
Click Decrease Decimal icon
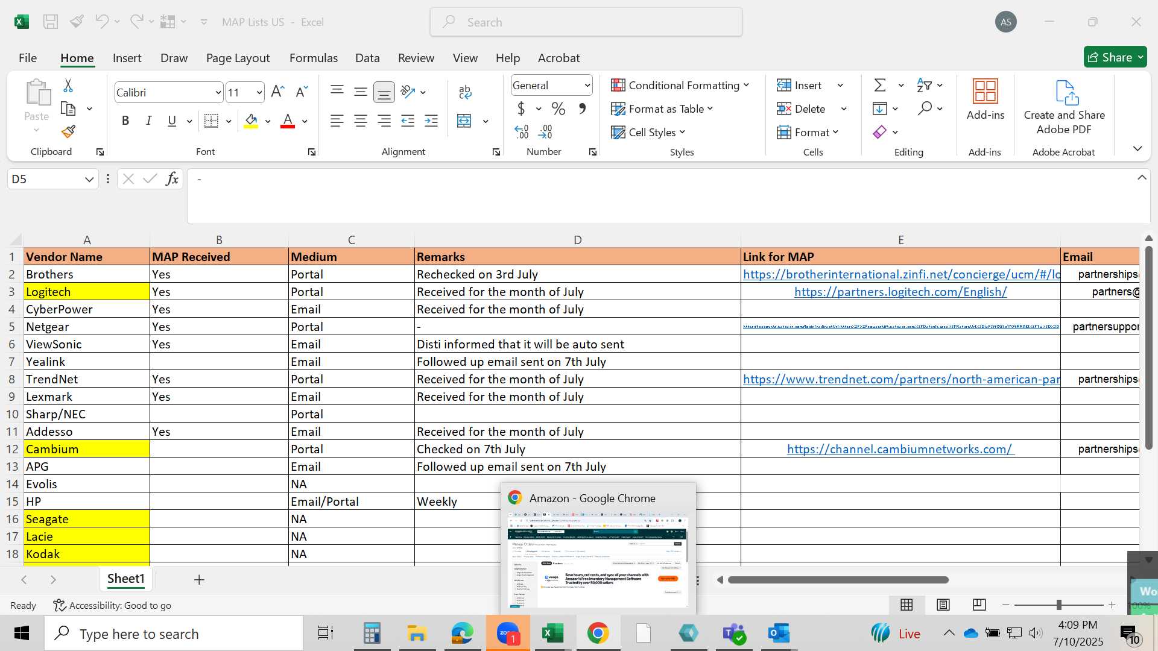pyautogui.click(x=545, y=131)
